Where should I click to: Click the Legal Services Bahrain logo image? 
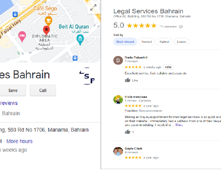pyautogui.click(x=87, y=76)
